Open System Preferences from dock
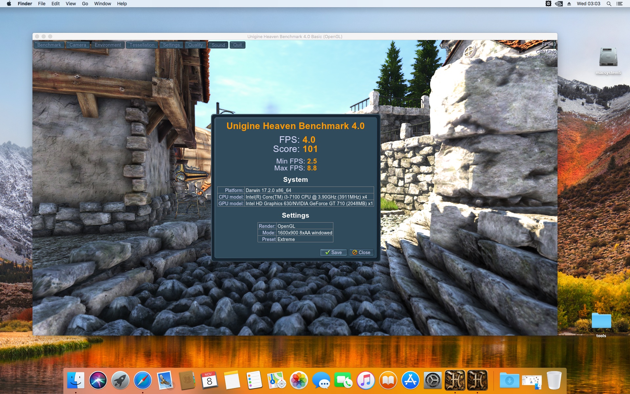 (x=432, y=381)
